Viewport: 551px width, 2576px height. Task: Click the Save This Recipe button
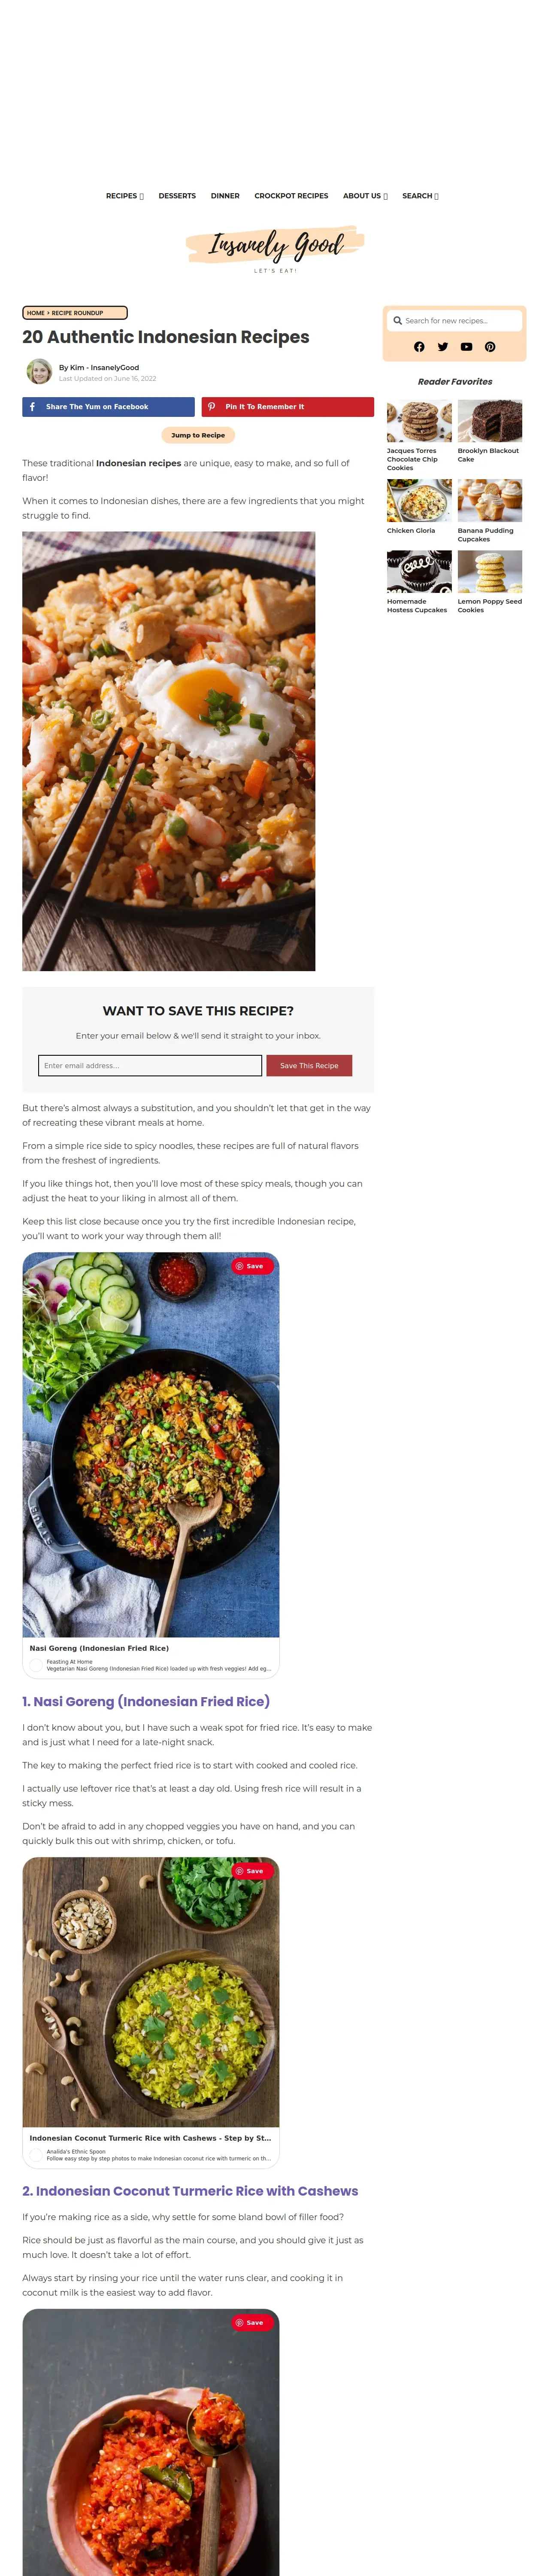(309, 1066)
